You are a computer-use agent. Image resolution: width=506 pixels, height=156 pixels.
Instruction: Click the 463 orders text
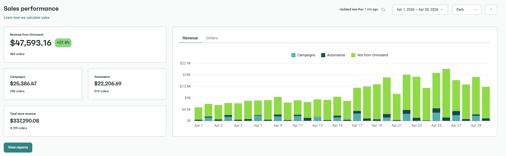[x=17, y=54]
